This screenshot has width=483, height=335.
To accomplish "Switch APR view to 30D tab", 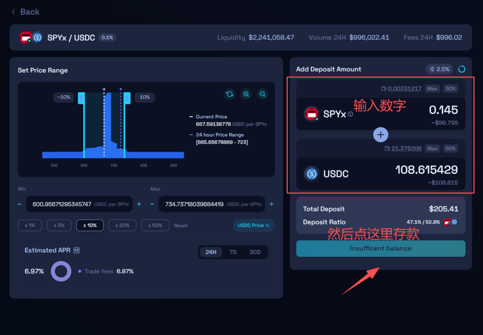I will [x=255, y=252].
